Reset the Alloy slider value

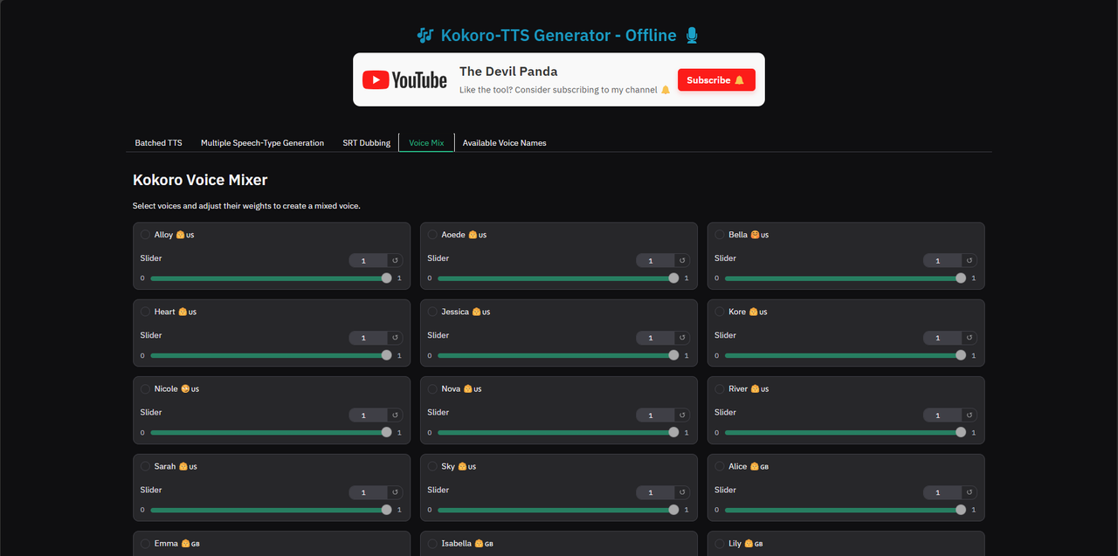(395, 260)
